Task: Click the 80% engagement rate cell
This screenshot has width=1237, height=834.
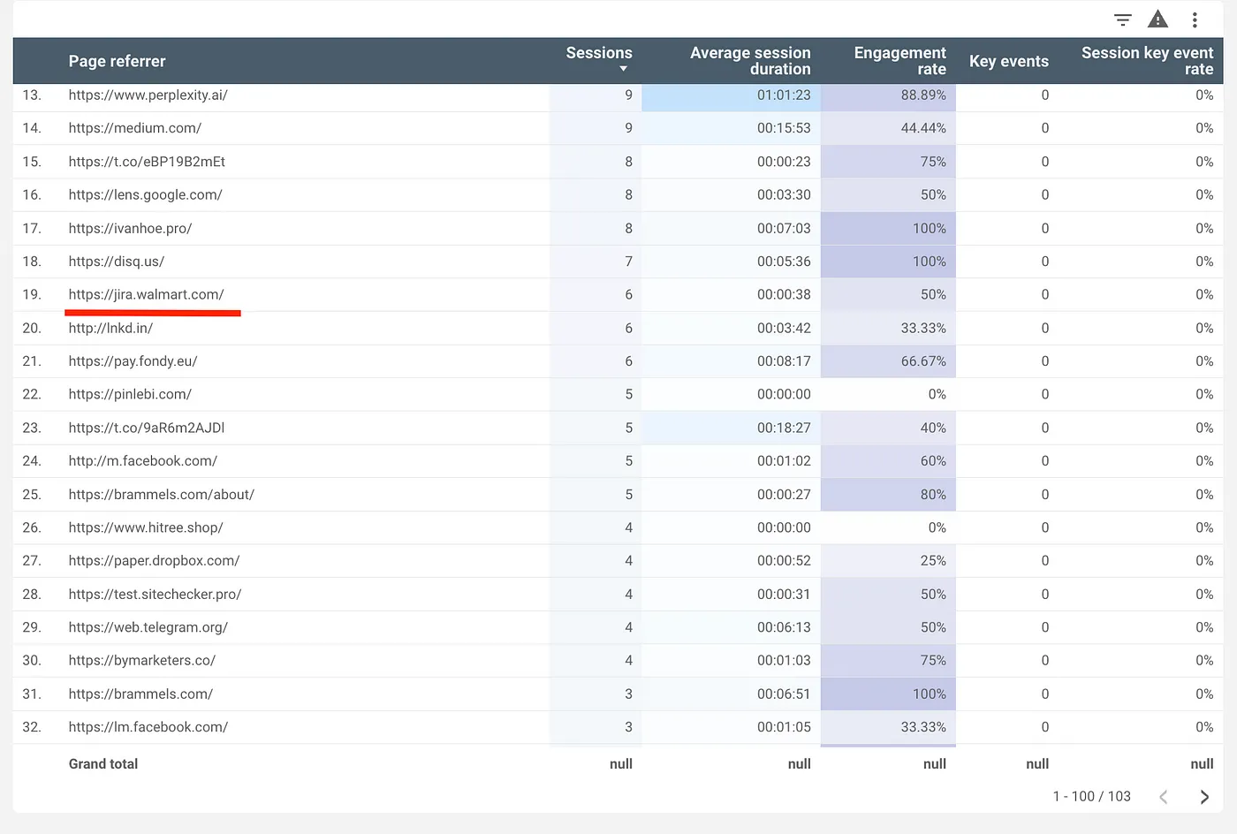Action: 888,495
